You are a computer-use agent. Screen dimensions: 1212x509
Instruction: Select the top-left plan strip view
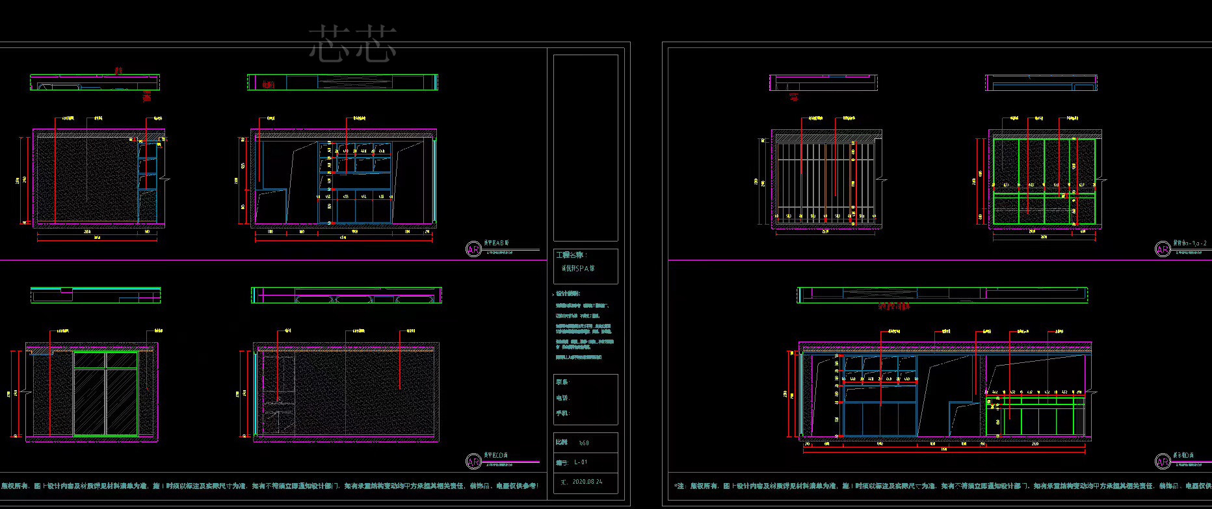pos(95,83)
